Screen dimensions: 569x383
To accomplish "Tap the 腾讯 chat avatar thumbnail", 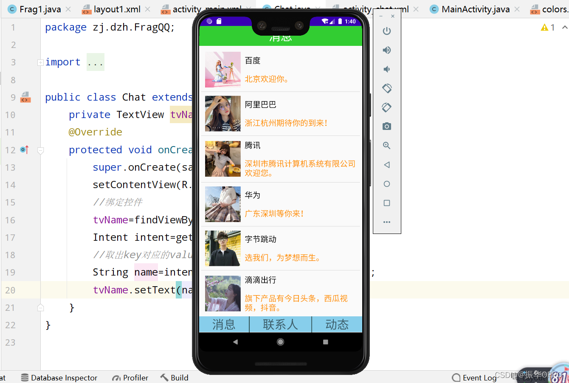I will coord(223,159).
